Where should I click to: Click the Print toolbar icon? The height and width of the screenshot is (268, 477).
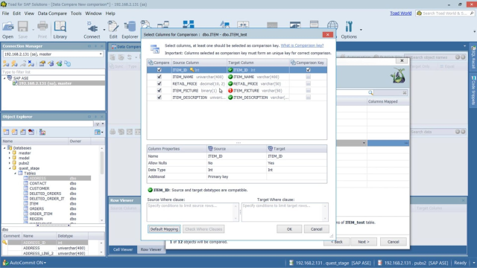(x=42, y=27)
